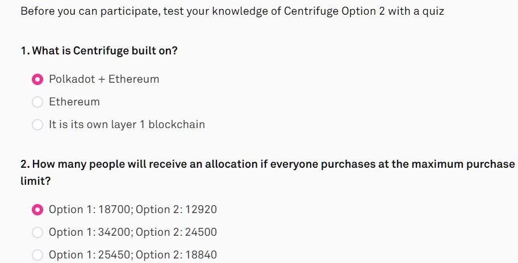Screen dimensions: 518x263
Task: Click the "Before you can participate" intro sentence
Action: pyautogui.click(x=232, y=11)
